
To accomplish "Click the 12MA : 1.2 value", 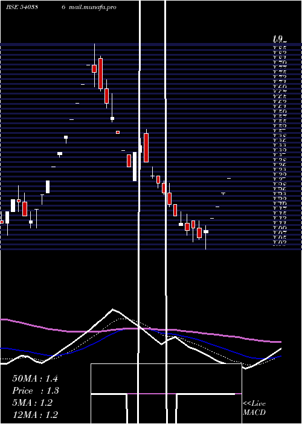I will point(35,414).
